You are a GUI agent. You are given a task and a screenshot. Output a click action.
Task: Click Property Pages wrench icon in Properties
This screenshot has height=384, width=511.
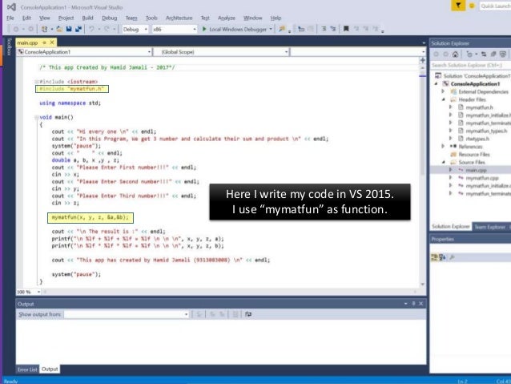click(x=452, y=257)
